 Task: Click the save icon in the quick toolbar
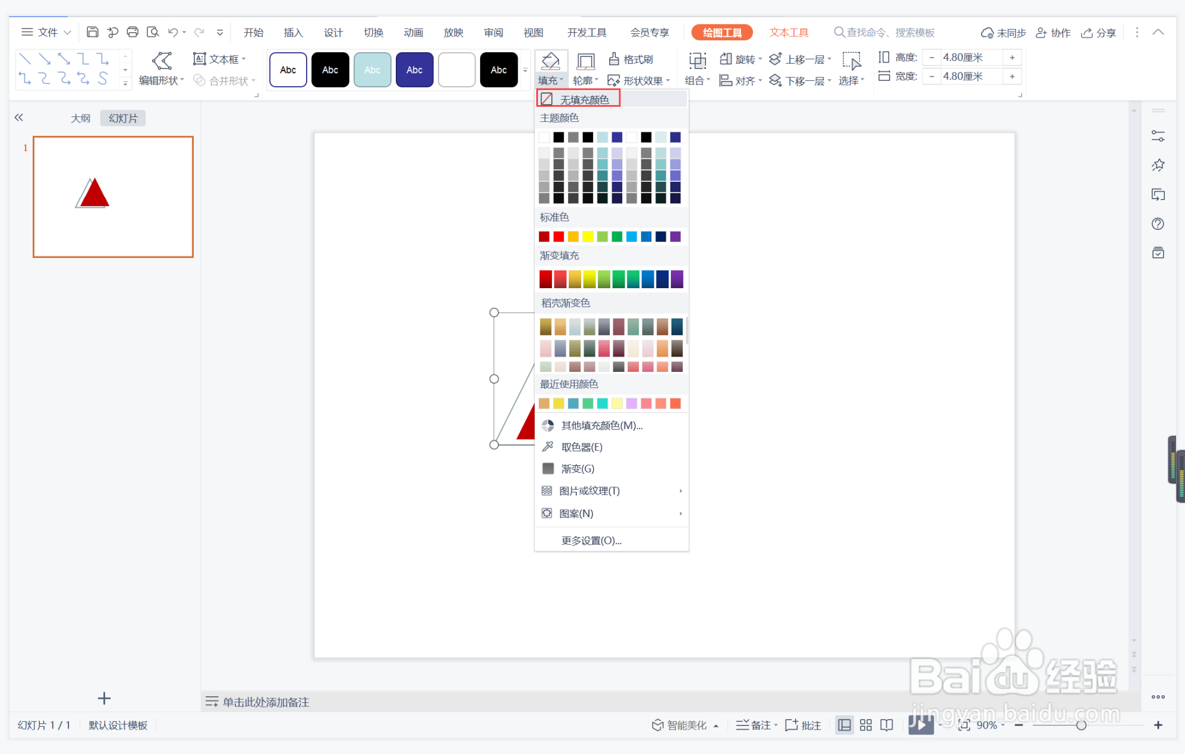pos(92,32)
